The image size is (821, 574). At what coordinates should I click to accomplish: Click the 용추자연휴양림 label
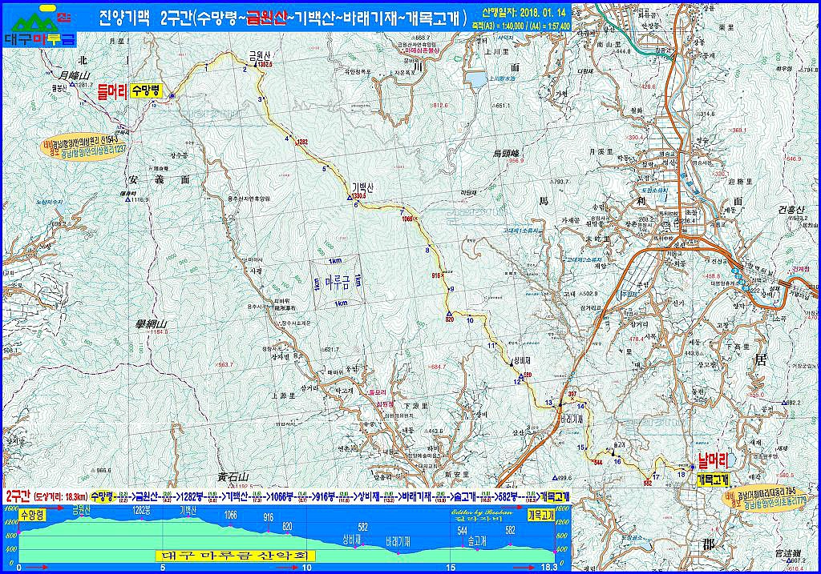click(x=249, y=199)
